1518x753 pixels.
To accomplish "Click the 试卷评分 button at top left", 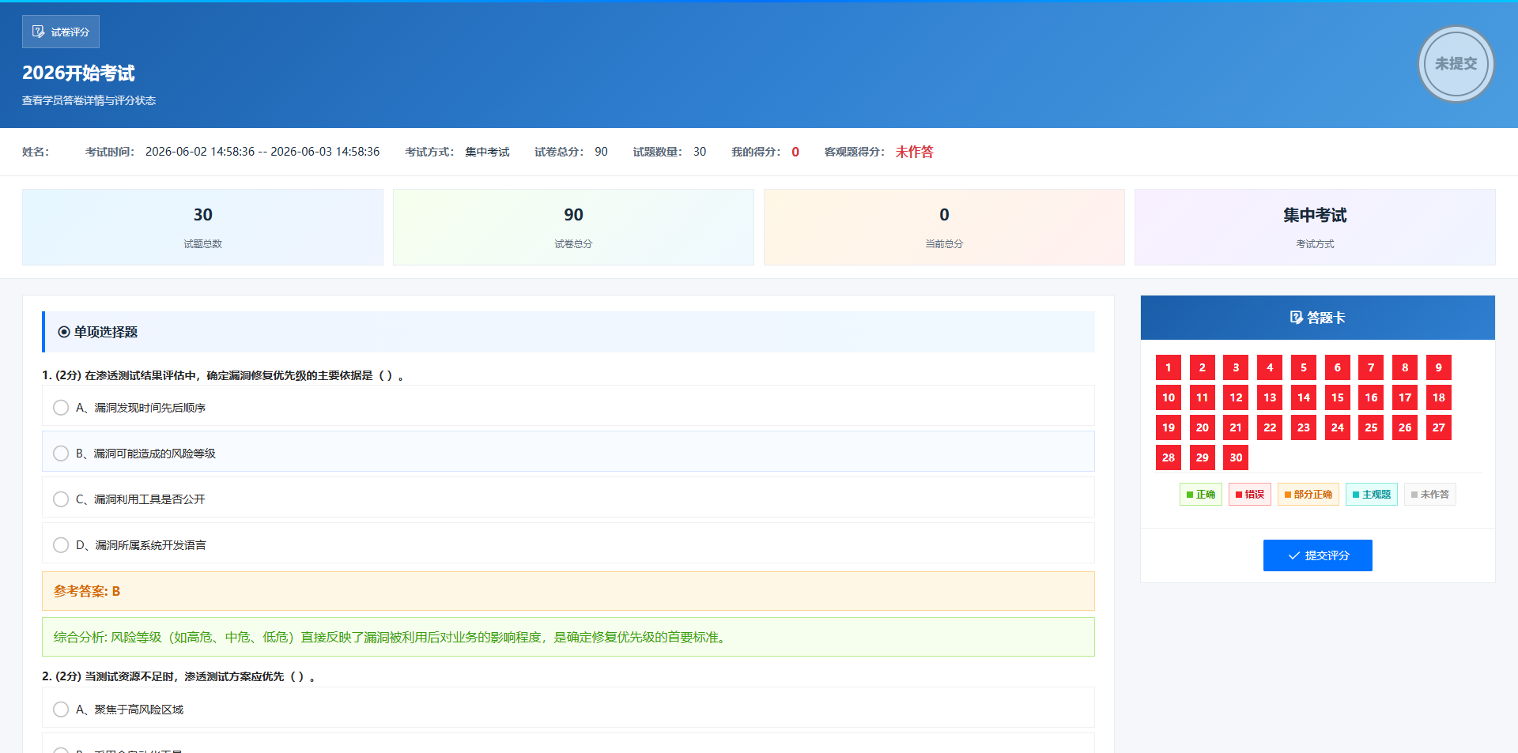I will 61,32.
